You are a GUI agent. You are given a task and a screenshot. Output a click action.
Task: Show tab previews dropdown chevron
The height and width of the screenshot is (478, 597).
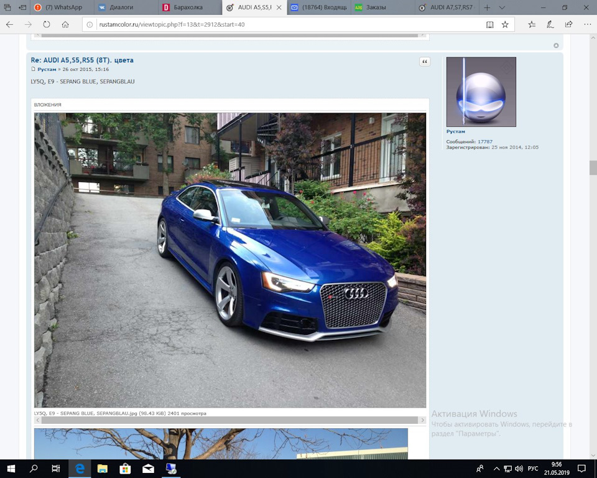(502, 7)
